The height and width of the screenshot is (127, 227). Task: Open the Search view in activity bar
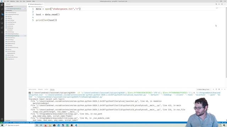pyautogui.click(x=2, y=9)
